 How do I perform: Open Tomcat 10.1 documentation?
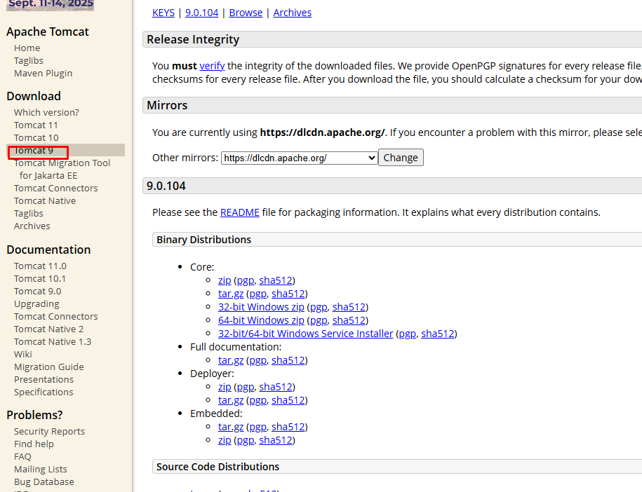pyautogui.click(x=40, y=279)
